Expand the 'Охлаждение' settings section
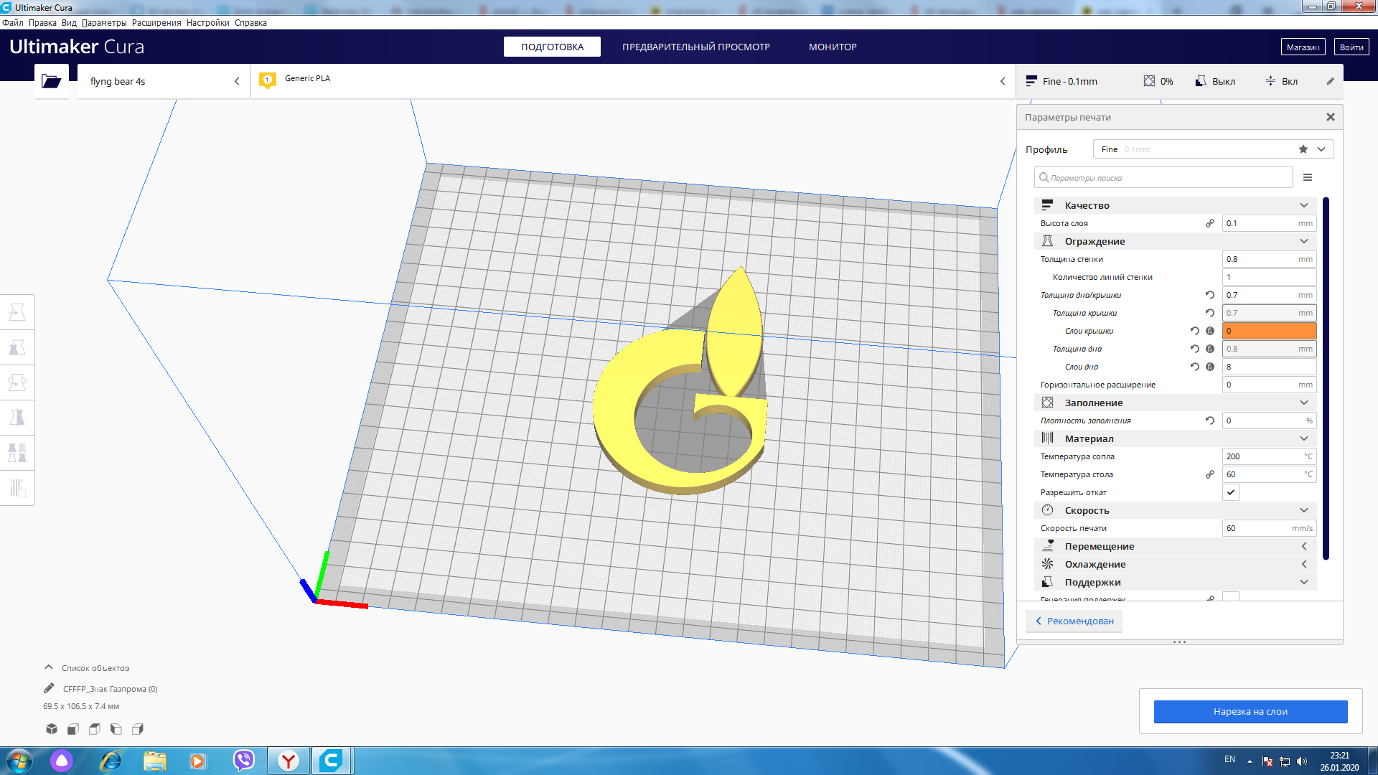Image resolution: width=1378 pixels, height=775 pixels. tap(1303, 564)
